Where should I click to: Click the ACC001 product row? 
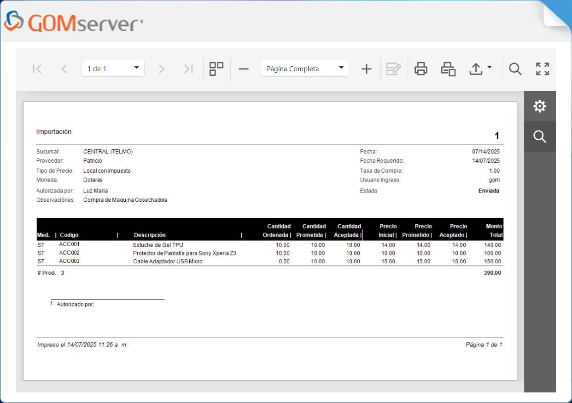(158, 245)
